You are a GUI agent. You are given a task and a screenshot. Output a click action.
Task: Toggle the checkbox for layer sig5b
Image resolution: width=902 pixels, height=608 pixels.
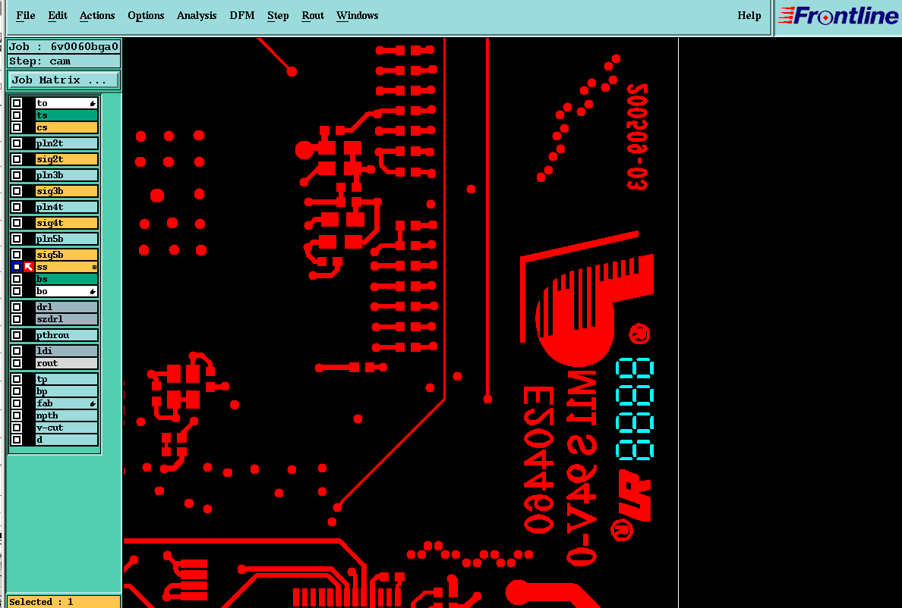coord(17,255)
